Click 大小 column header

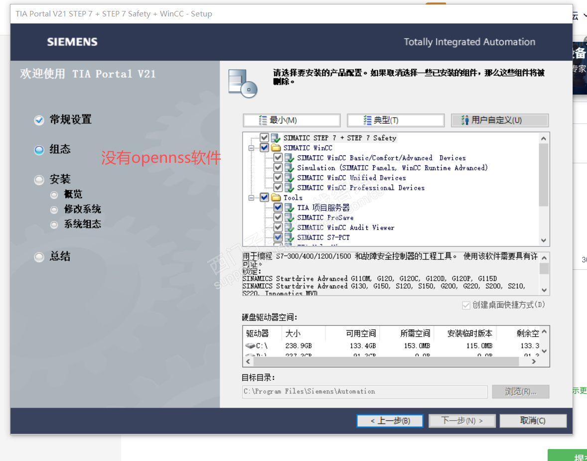(x=303, y=333)
